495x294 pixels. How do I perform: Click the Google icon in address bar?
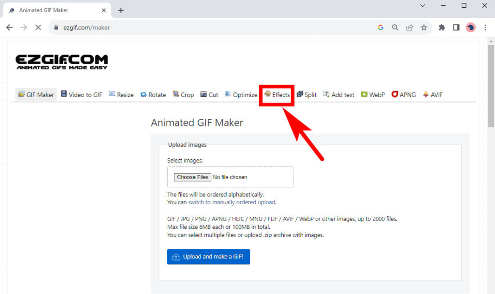tap(381, 28)
